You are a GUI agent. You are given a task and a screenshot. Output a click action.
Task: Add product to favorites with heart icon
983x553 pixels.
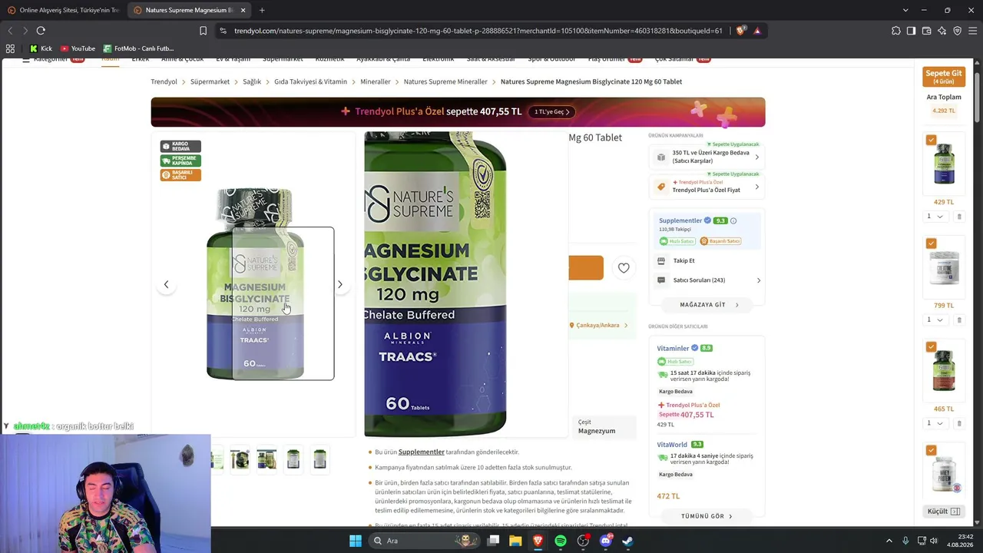[624, 267]
